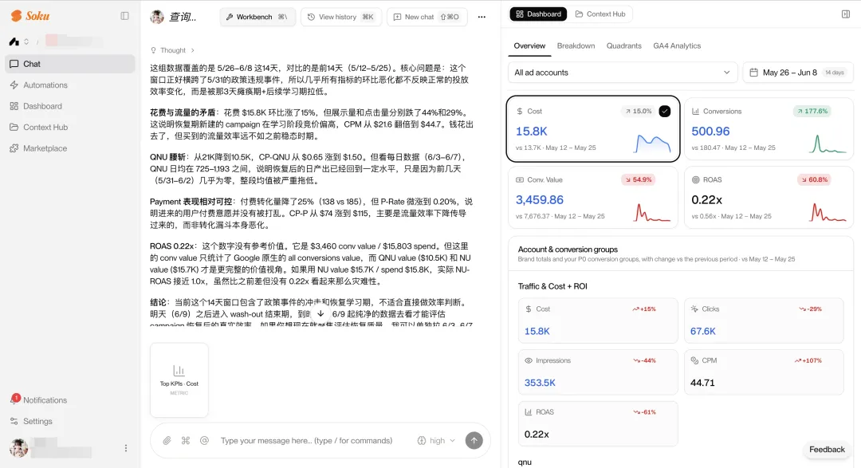Click the Clicks value 67.6K
The height and width of the screenshot is (468, 861).
point(703,331)
